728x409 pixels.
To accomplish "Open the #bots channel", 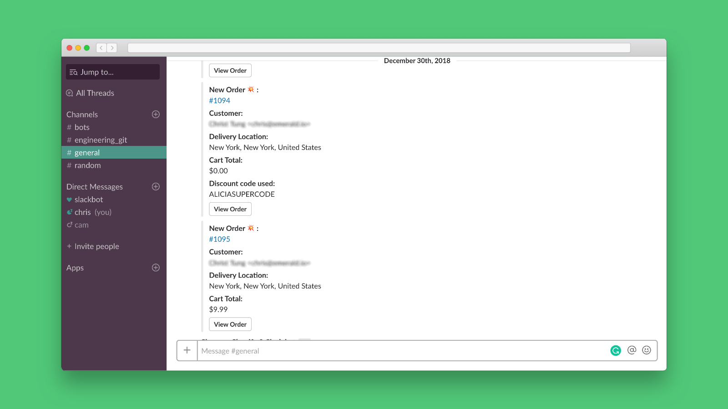I will [x=82, y=127].
